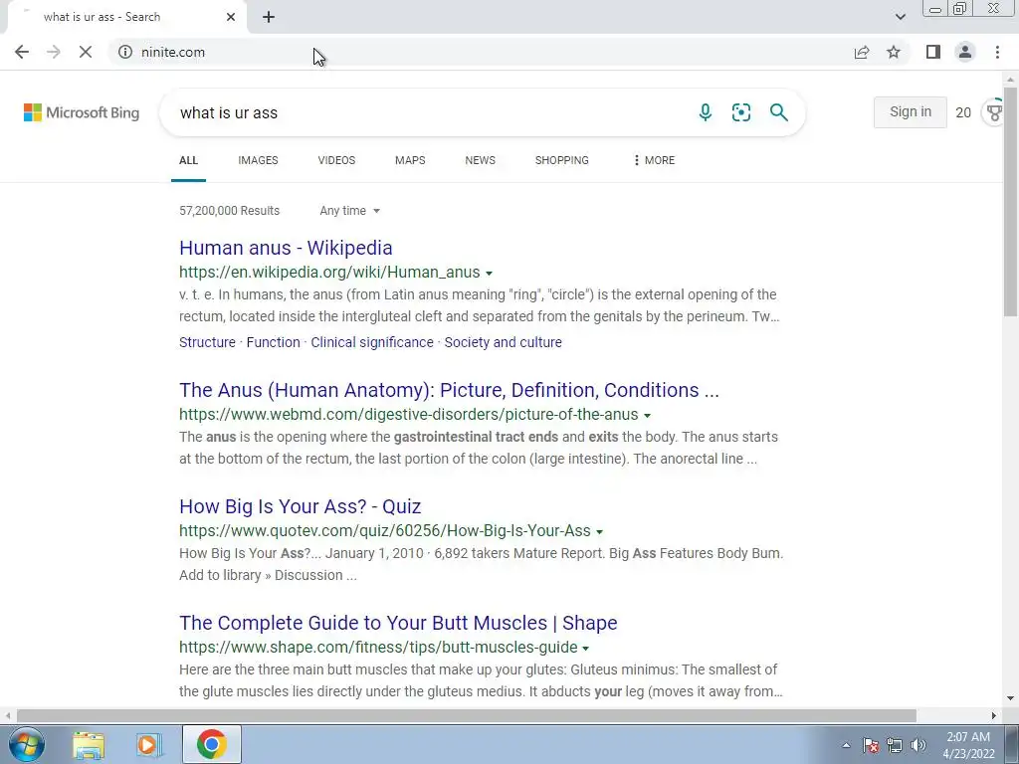Open the Chrome three-dot menu
1019x764 pixels.
point(997,52)
